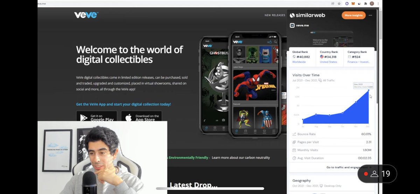Click the veve.me favicon in Similarweb panel
The width and height of the screenshot is (420, 194).
pyautogui.click(x=292, y=25)
